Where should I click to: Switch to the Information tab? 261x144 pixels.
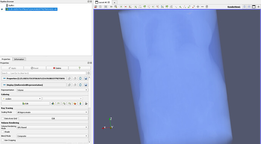point(19,59)
